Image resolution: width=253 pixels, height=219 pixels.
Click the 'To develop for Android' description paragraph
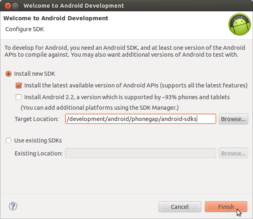coord(125,51)
